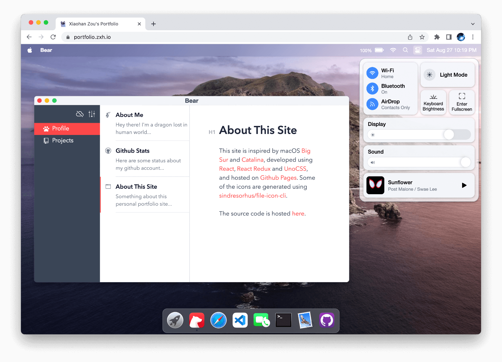Open Bear sidebar settings sliders icon
The width and height of the screenshot is (502, 362).
(x=92, y=114)
